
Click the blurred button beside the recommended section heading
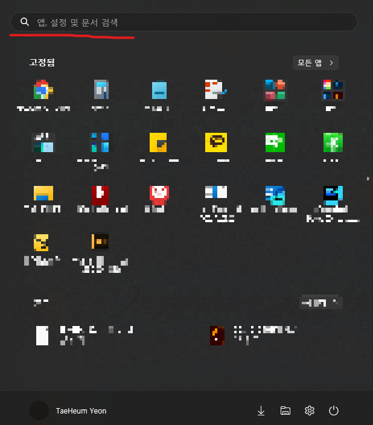tap(321, 302)
